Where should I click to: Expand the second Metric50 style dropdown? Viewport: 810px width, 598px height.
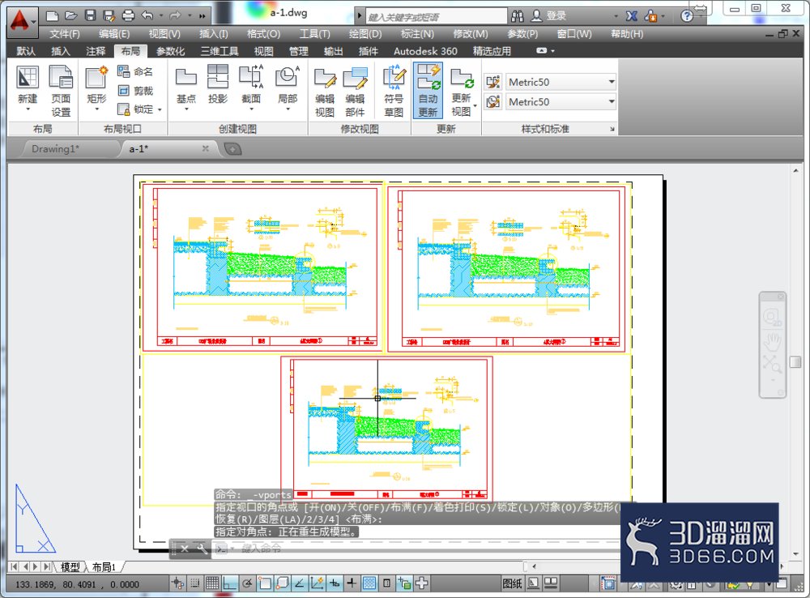[612, 101]
